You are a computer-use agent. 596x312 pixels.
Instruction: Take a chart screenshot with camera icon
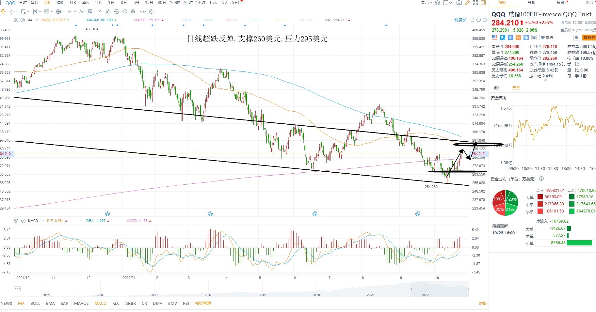(x=459, y=3)
